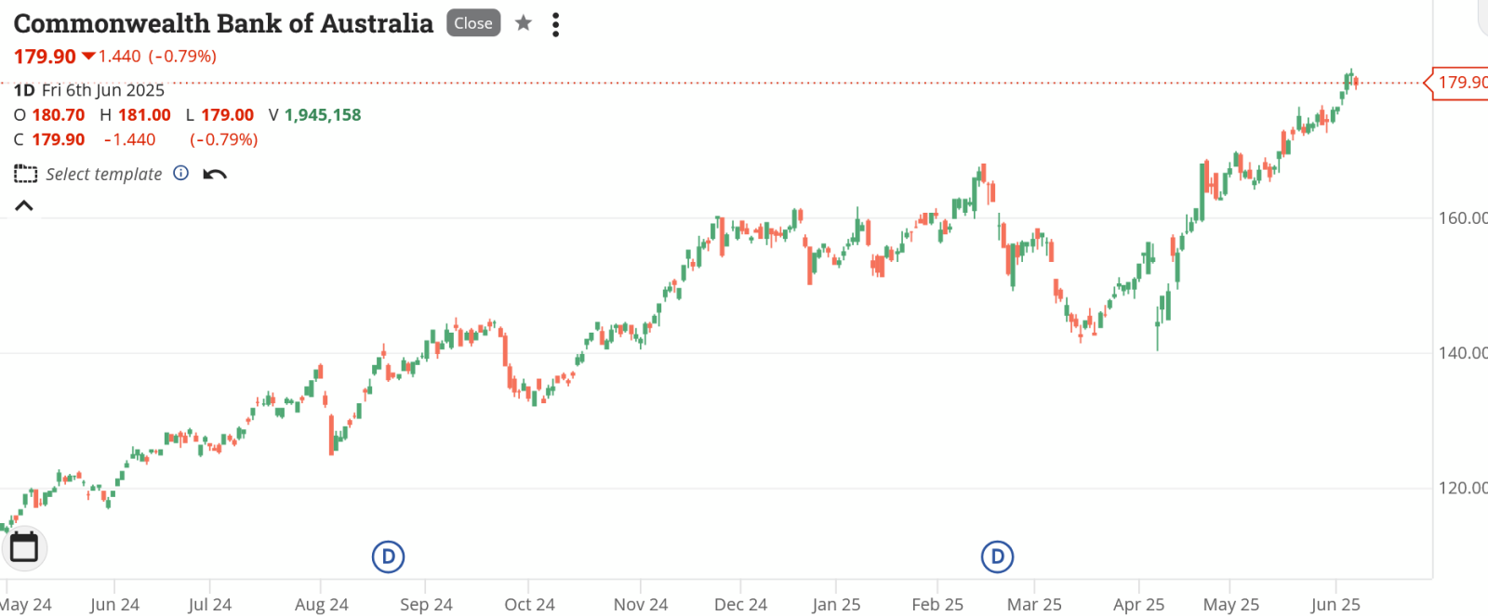Click the Aug 24 time axis label
Viewport: 1488px width, 616px height.
tap(321, 605)
